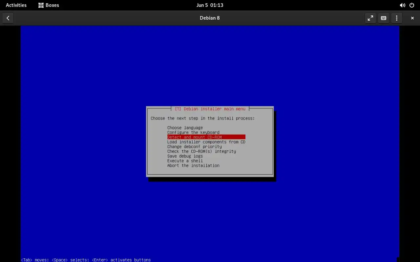Select Check the CD-ROM(s) integrity
420x262 pixels.
201,151
